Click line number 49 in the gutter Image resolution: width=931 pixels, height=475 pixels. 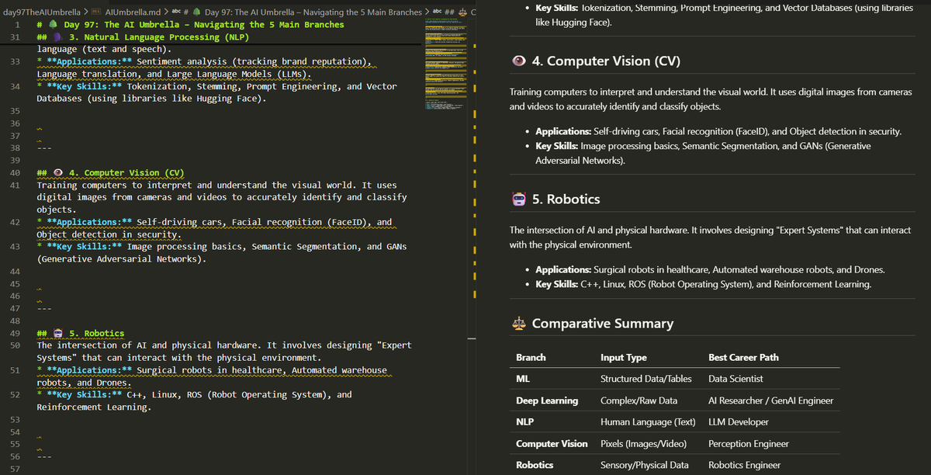(16, 333)
